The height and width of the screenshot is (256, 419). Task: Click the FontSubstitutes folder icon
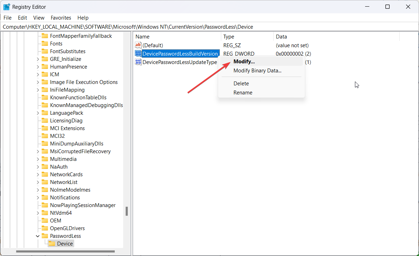point(45,51)
